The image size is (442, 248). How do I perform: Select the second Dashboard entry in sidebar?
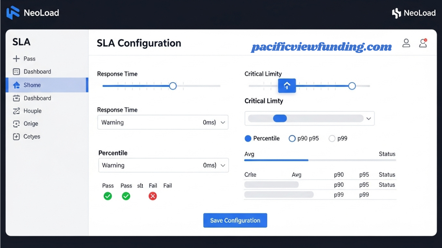tap(16, 98)
